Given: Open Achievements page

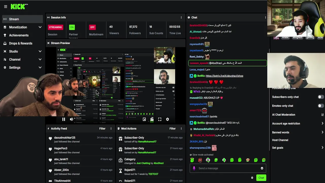Looking at the screenshot, I should 23,35.
